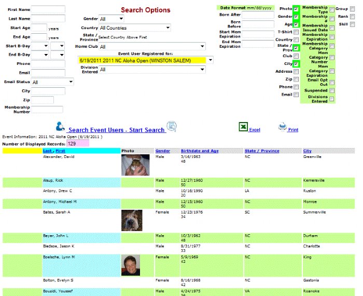Open the End B-Day day dropdown

[x=58, y=55]
